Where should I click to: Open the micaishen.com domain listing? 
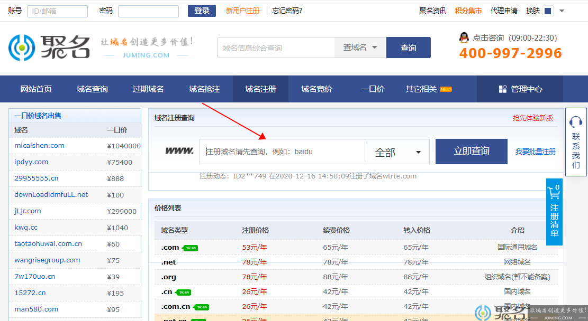pos(39,146)
